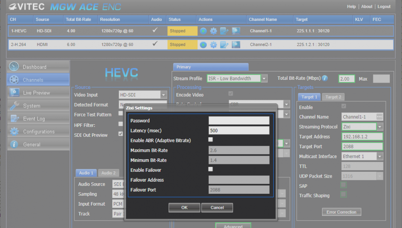The height and width of the screenshot is (228, 402).
Task: Toggle Traffic Shaping checkbox
Action: (344, 195)
